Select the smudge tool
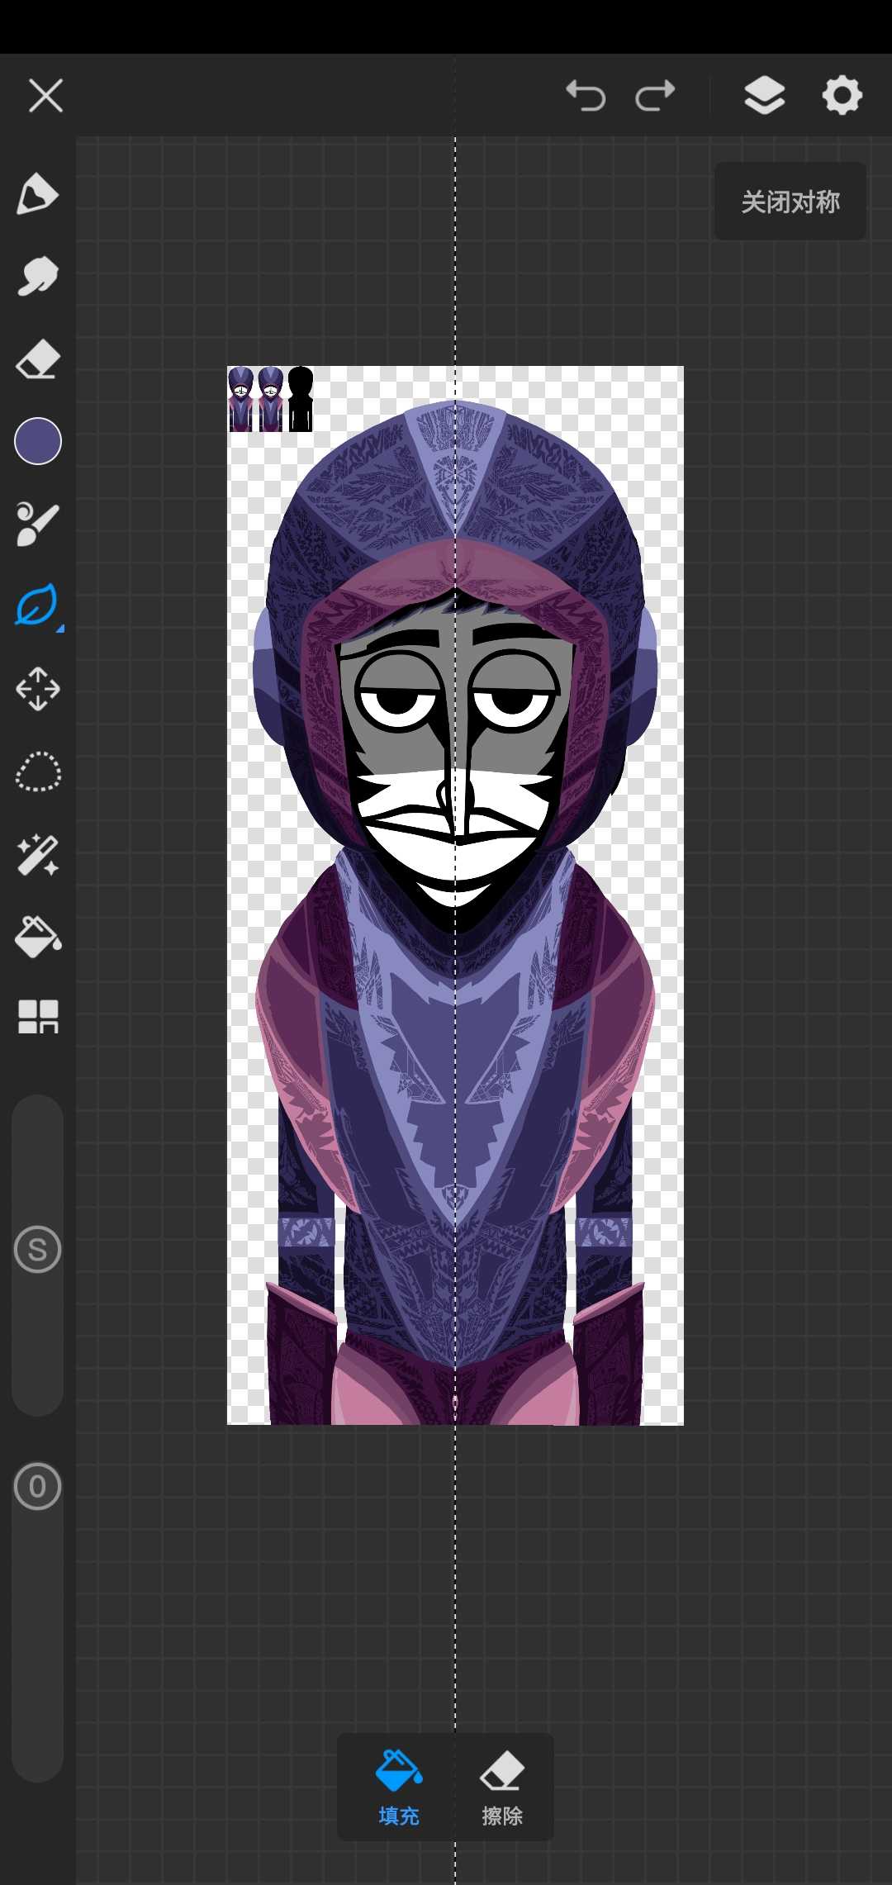This screenshot has height=1885, width=892. pos(37,277)
